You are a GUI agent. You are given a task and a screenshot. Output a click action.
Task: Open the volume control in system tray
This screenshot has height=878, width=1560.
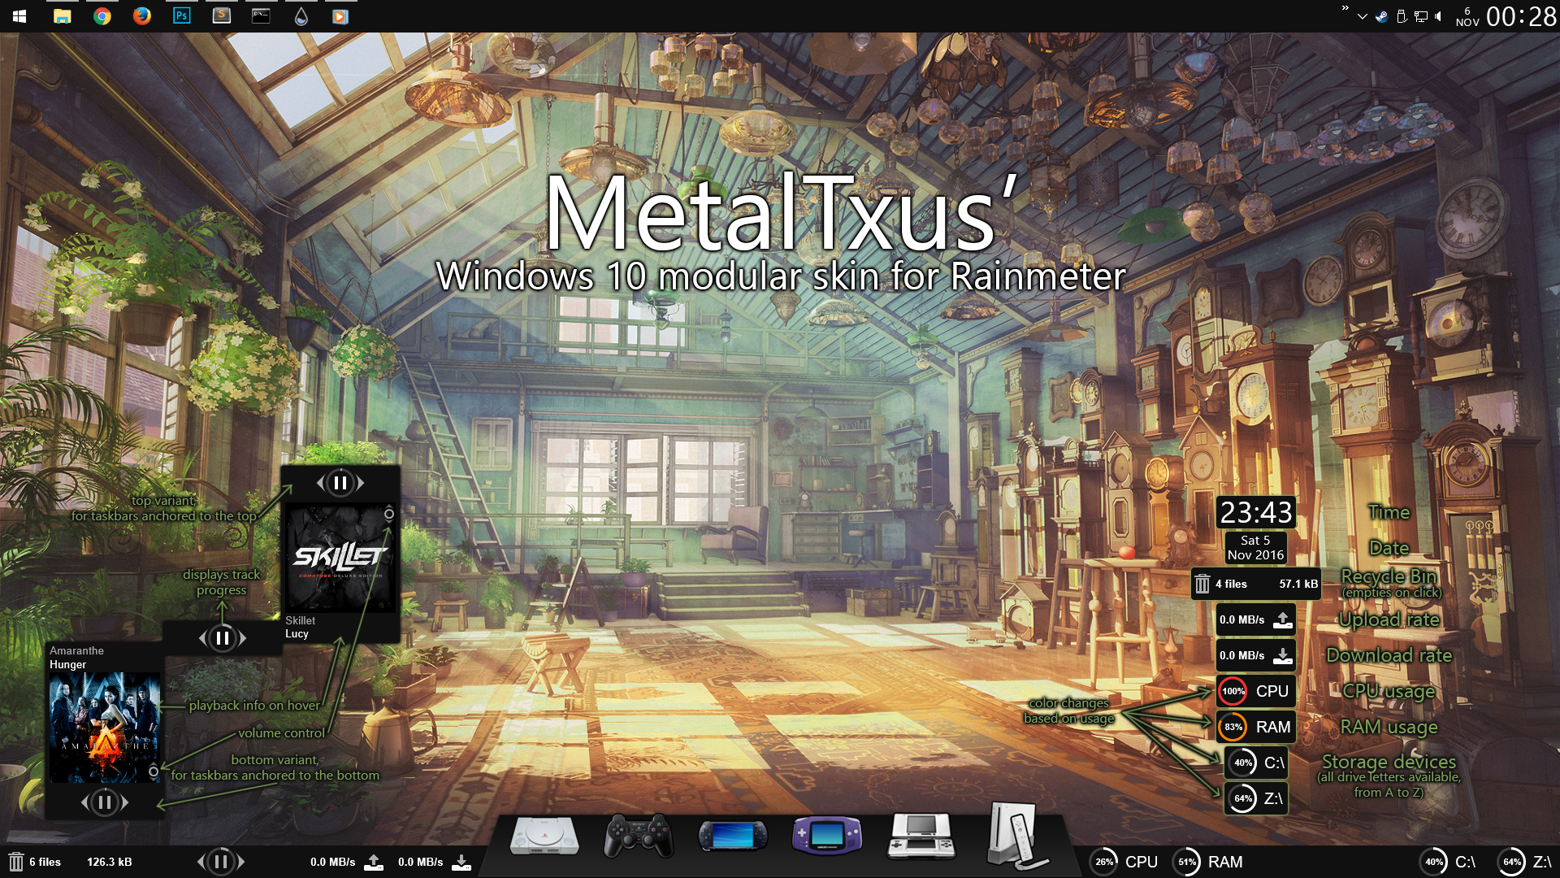[x=1439, y=16]
